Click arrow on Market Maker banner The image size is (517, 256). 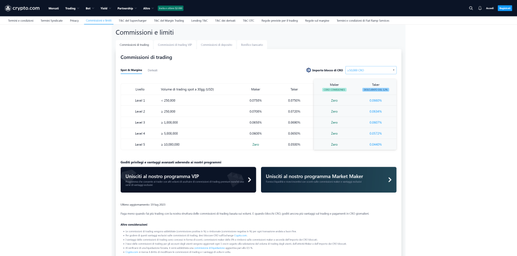click(x=390, y=180)
